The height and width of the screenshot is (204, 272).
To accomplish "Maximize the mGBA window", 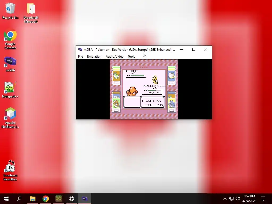I will click(x=194, y=49).
